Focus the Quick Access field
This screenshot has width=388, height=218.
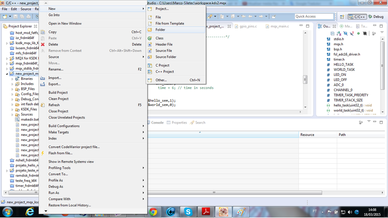314,16
